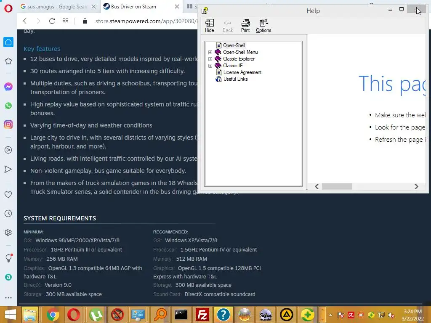Expand the Open-Shell Menu tree node
This screenshot has height=323, width=431.
pos(210,52)
